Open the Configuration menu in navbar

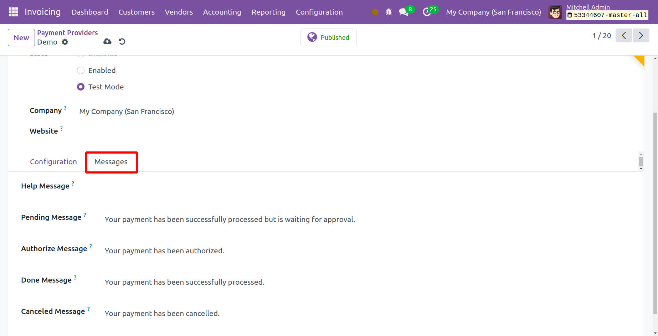tap(319, 12)
